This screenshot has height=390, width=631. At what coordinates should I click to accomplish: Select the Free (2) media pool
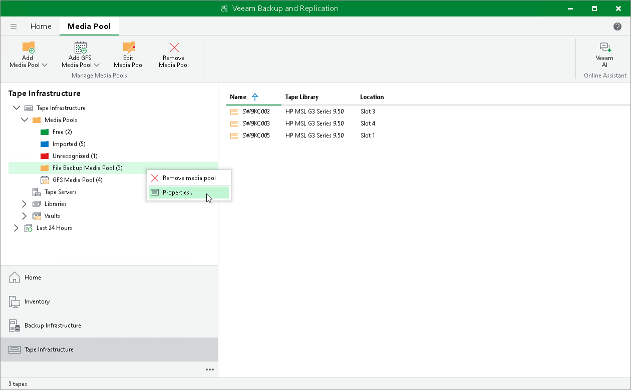coord(62,132)
